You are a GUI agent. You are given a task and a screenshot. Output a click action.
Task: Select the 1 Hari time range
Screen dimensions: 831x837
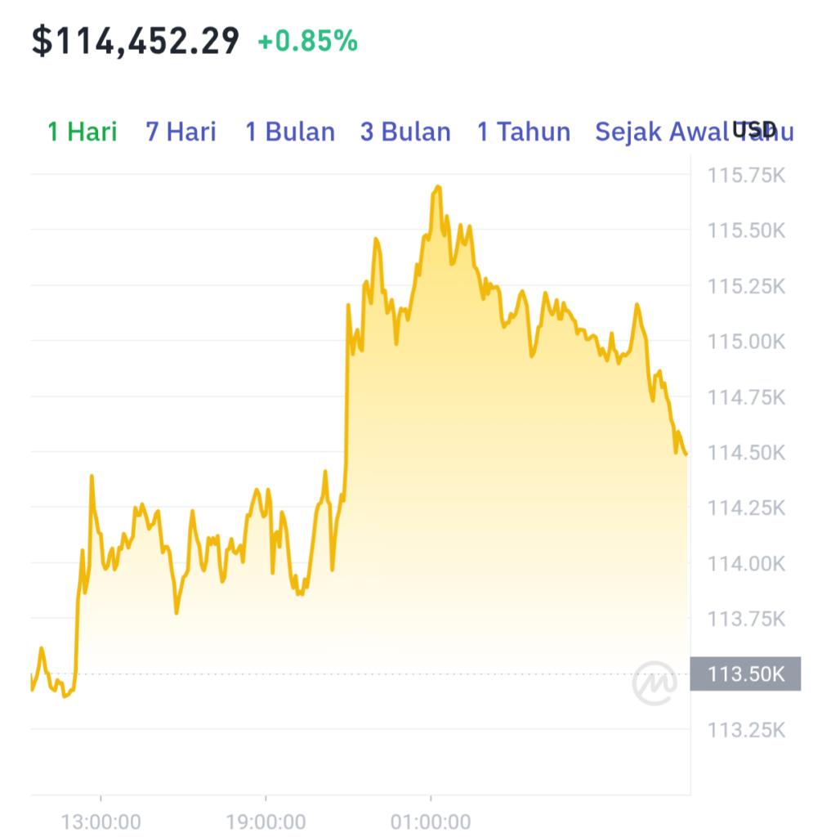[83, 132]
